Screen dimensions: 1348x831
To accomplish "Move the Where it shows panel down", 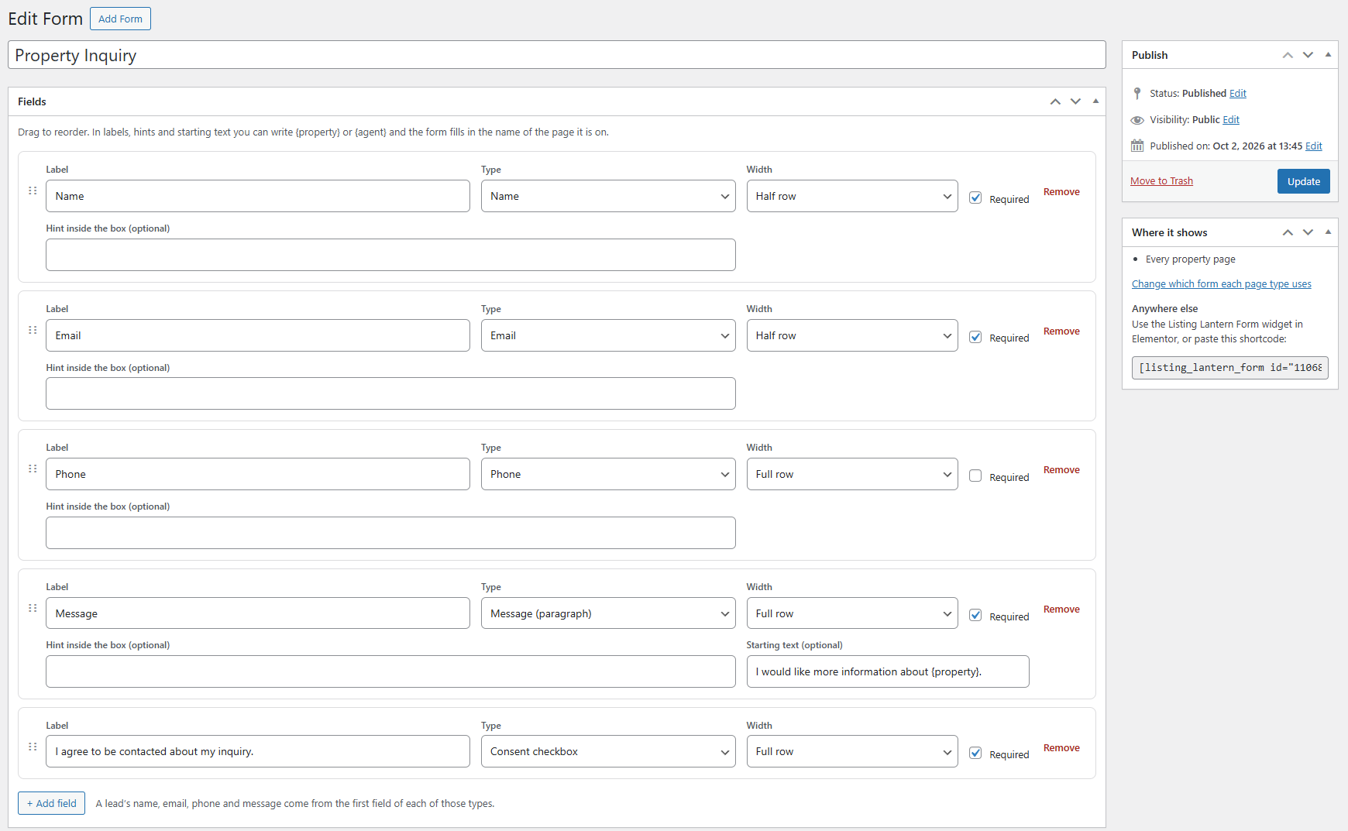I will (1308, 232).
